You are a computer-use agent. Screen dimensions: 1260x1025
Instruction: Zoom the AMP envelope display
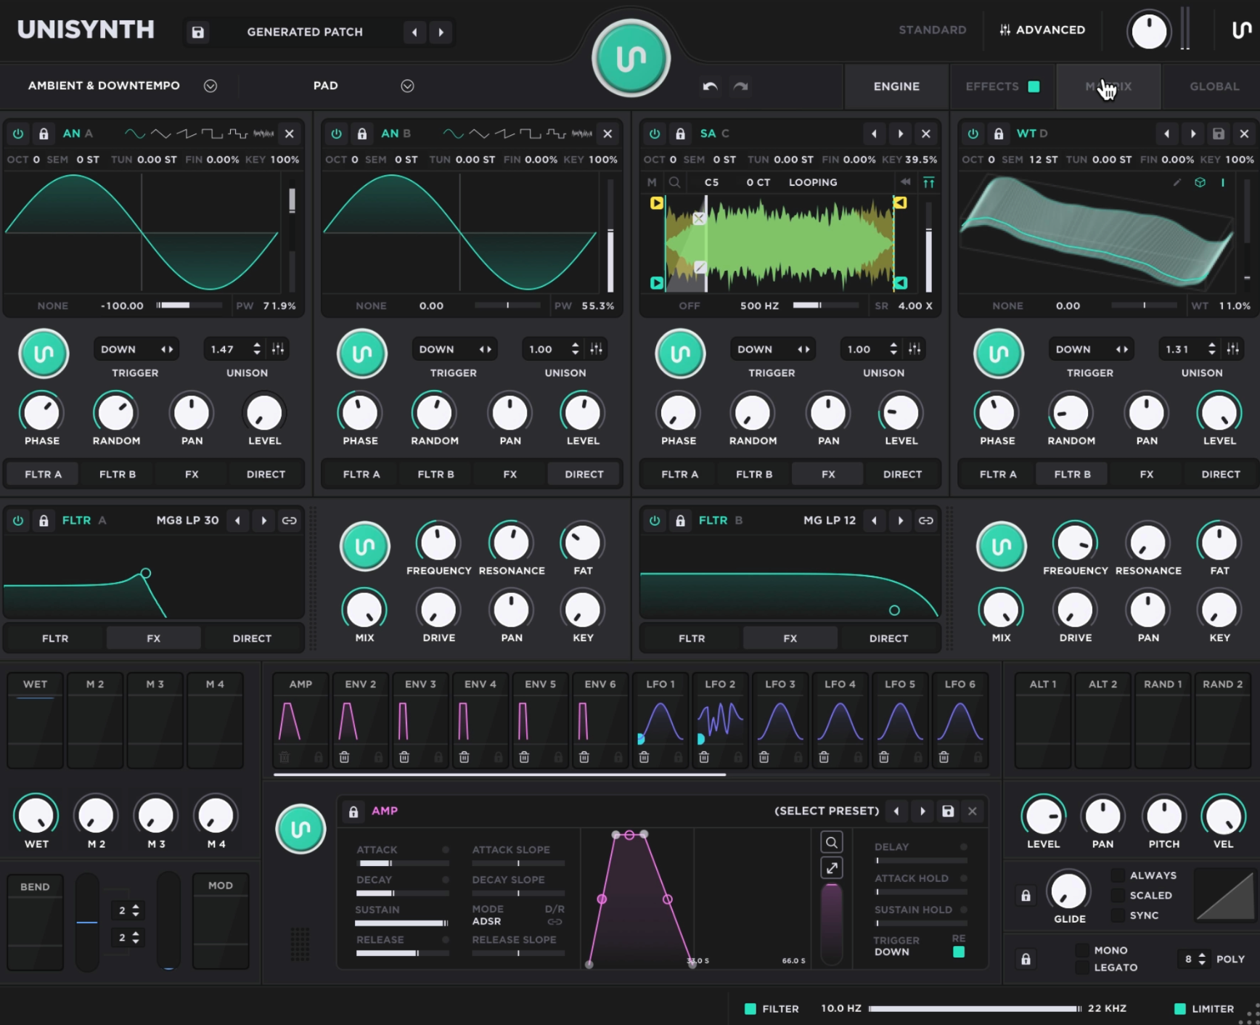[832, 842]
